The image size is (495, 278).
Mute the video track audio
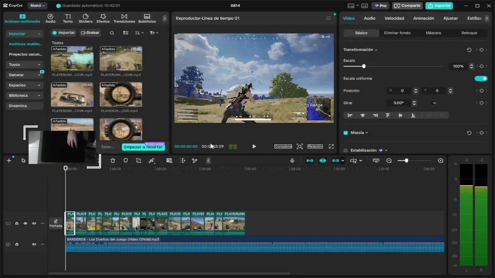point(34,223)
